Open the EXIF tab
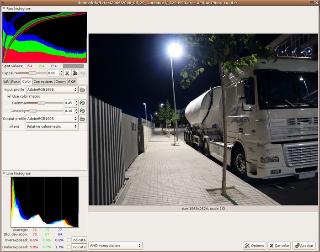The image size is (320, 252). coord(72,82)
